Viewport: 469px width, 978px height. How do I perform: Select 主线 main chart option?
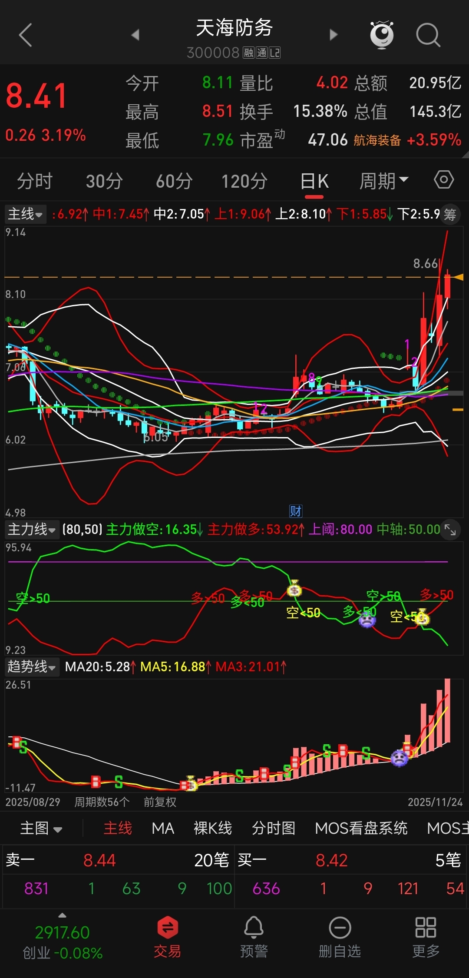tap(118, 828)
